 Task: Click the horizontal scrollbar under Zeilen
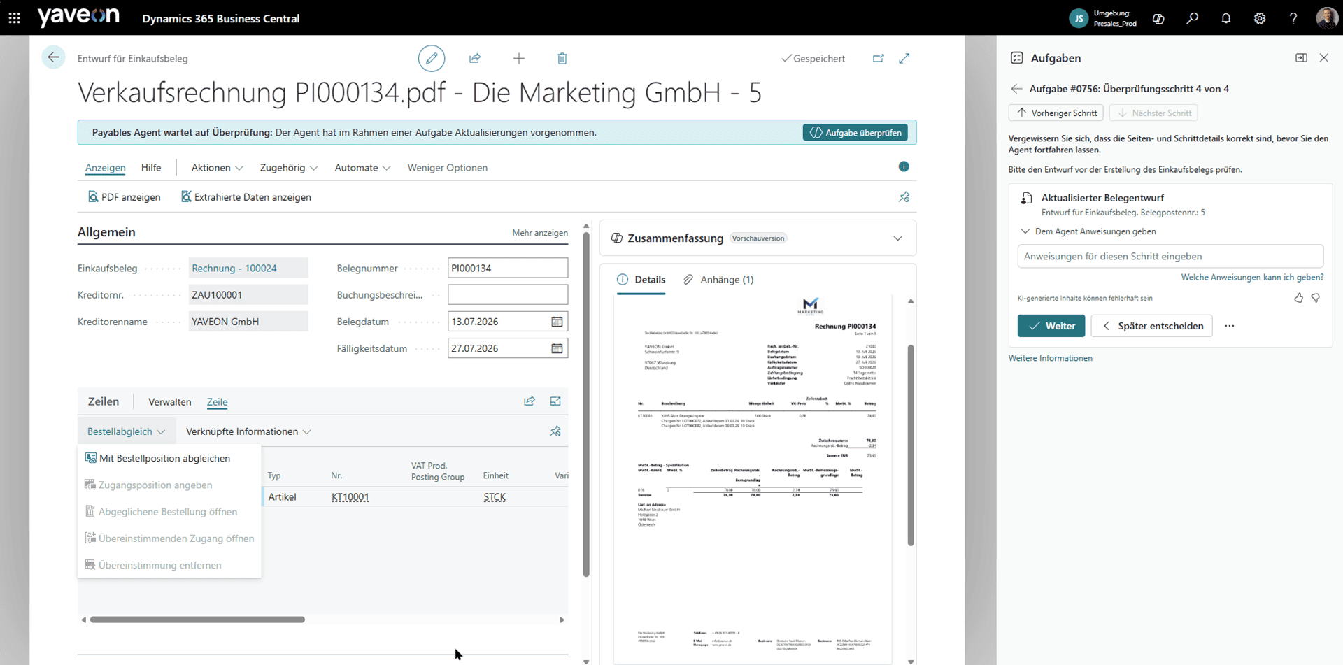pos(197,620)
